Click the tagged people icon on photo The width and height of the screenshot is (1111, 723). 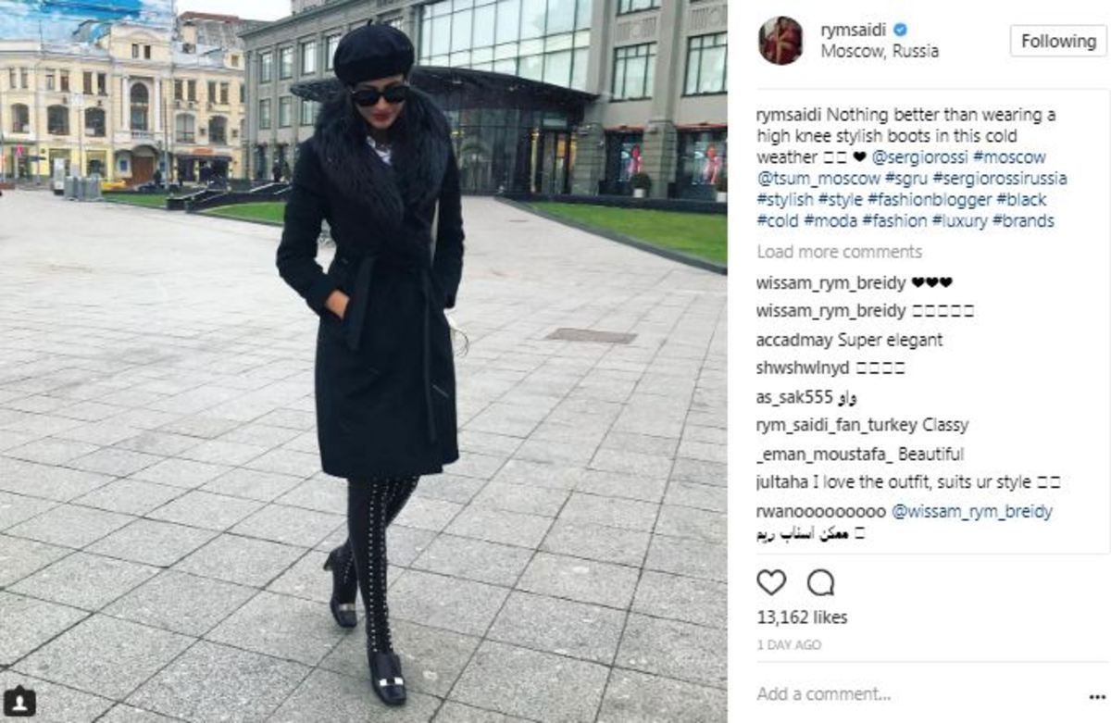click(19, 701)
